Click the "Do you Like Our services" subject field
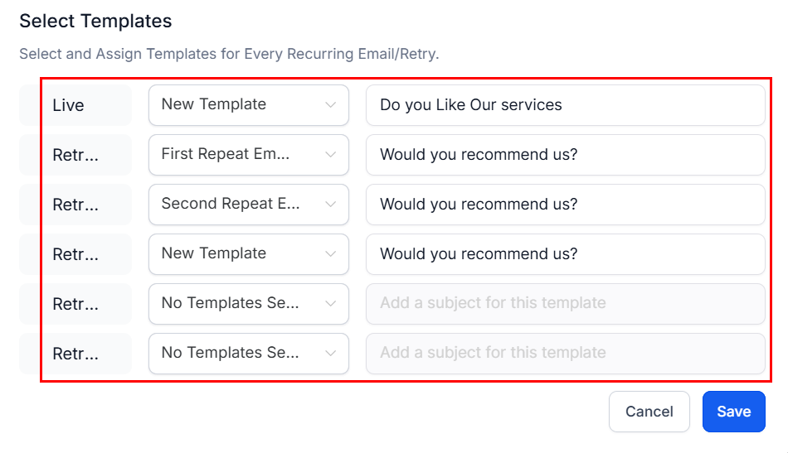Image resolution: width=788 pixels, height=453 pixels. (565, 105)
